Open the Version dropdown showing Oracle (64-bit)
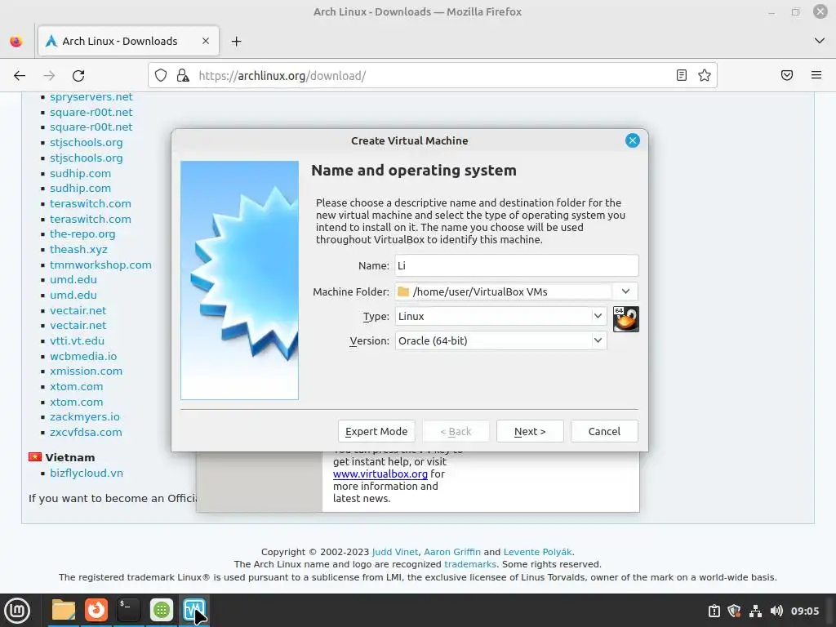This screenshot has width=836, height=627. pos(500,340)
